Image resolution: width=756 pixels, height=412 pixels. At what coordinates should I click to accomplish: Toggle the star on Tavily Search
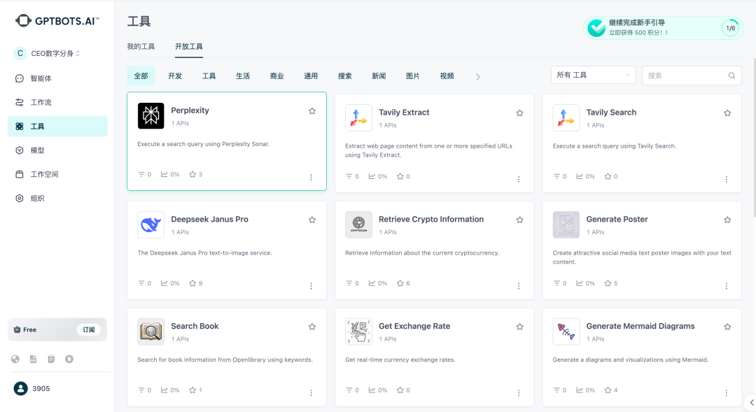(727, 112)
